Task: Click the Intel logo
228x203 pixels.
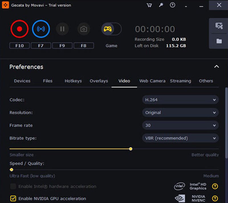Action: [x=180, y=186]
